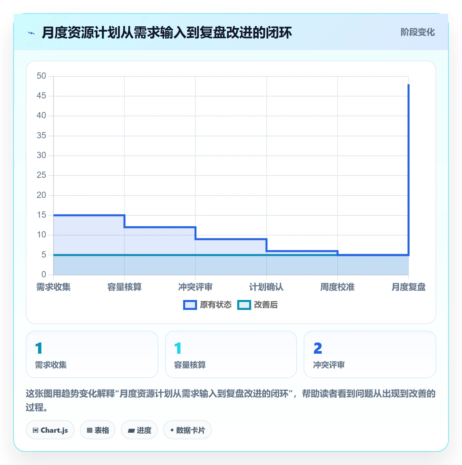Click the grid icon in the 表格 tag
This screenshot has width=462, height=465.
point(89,430)
